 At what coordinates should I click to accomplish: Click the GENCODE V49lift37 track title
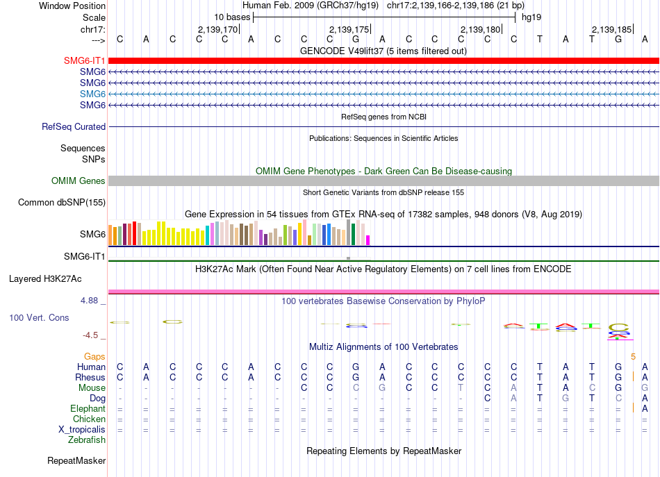tap(383, 51)
